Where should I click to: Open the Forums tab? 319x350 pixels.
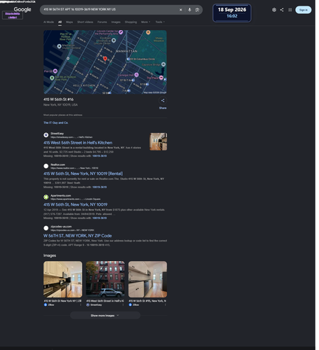102,22
